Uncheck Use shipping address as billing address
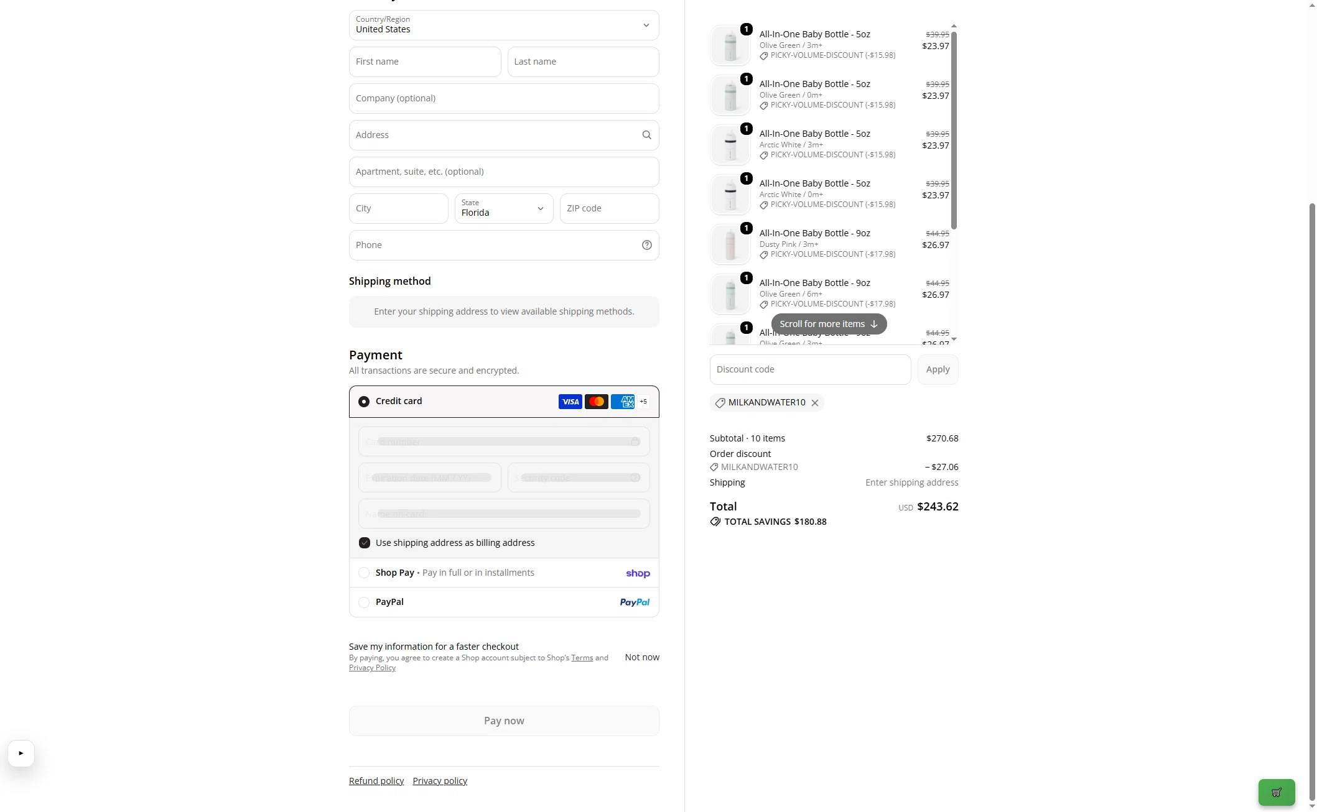Screen dimensions: 1317x812 (365, 543)
